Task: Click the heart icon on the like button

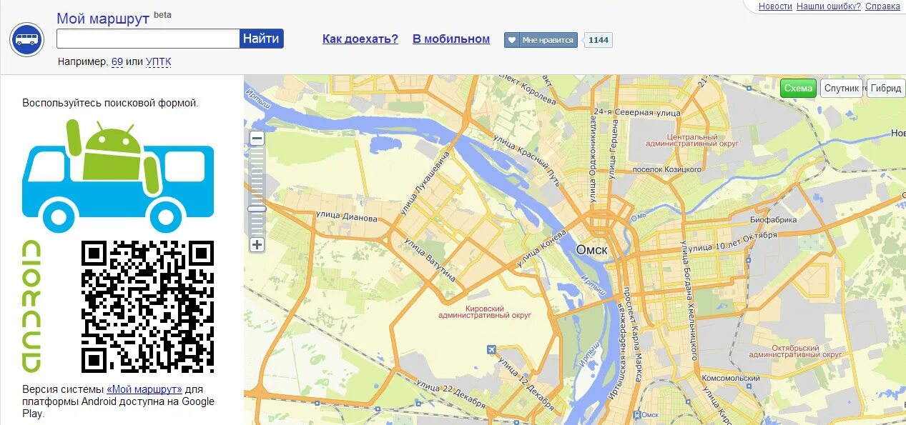Action: 512,40
